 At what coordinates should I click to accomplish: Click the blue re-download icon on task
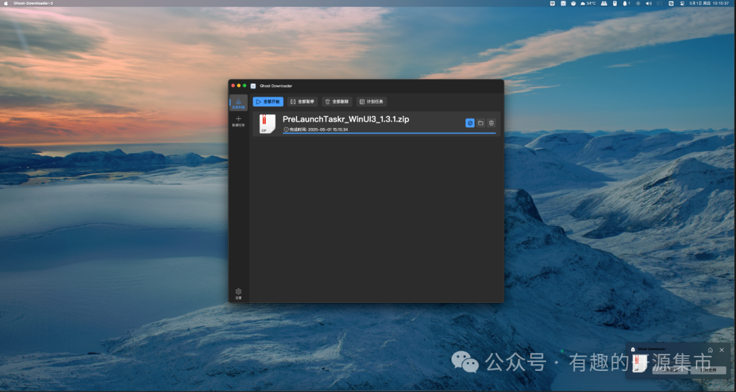(470, 123)
